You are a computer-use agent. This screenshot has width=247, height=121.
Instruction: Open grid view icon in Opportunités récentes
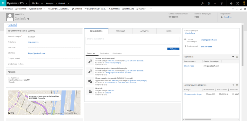[237, 85]
